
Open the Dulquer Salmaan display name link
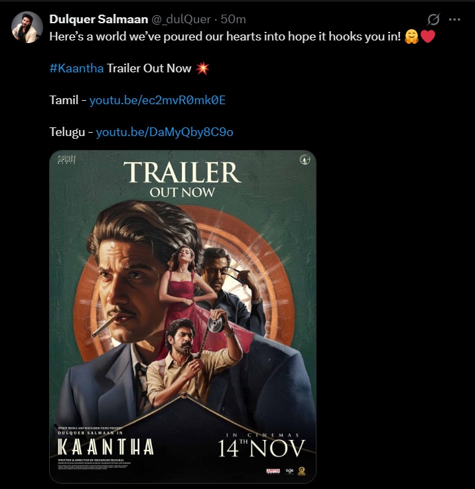click(x=91, y=19)
